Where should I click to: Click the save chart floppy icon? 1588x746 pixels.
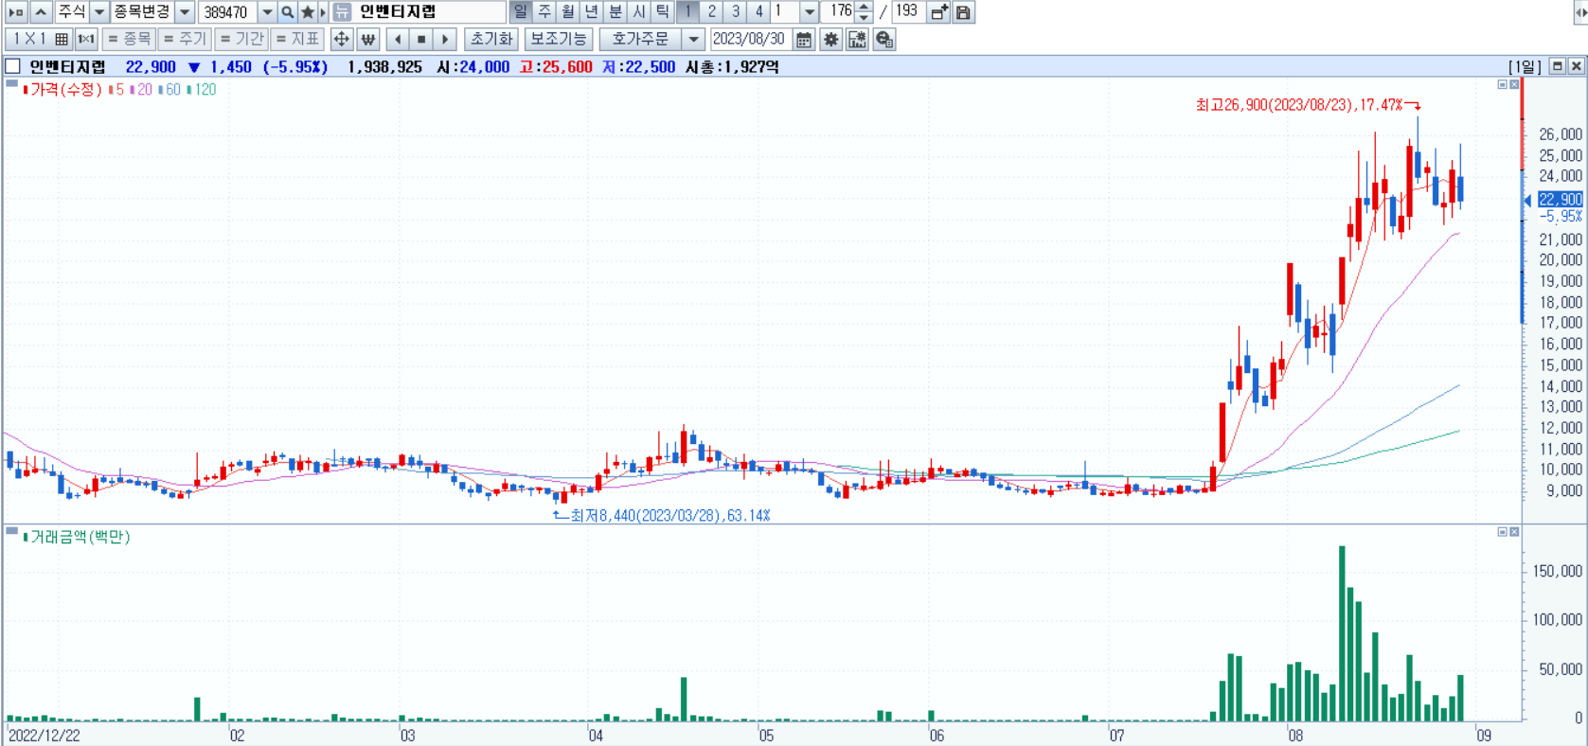coord(963,12)
